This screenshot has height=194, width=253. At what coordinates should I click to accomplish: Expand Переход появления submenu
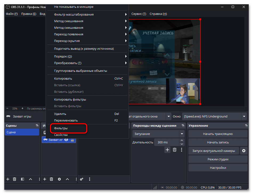[x=87, y=34]
